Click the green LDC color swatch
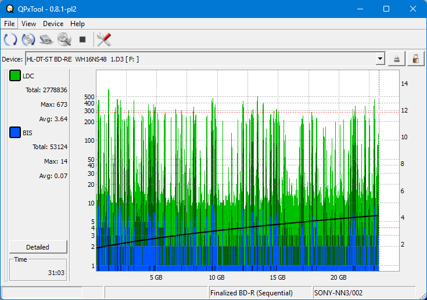This screenshot has width=427, height=300. tap(15, 75)
